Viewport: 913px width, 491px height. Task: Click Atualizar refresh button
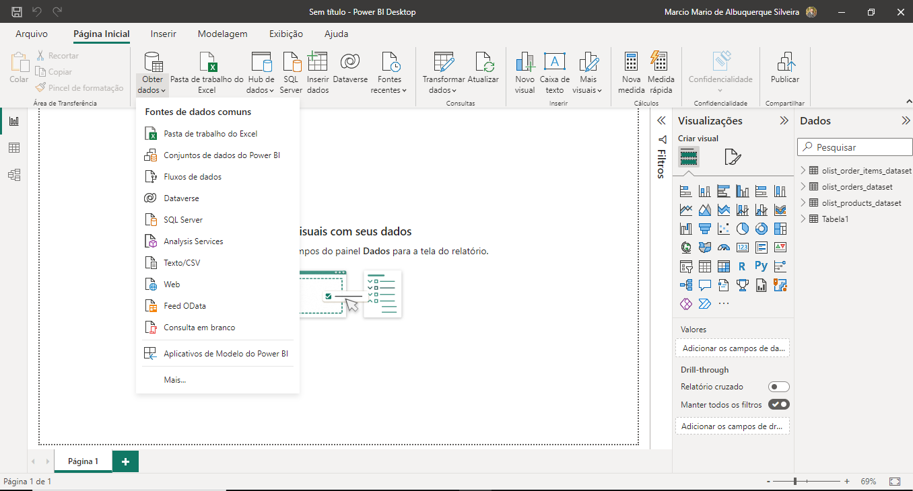pos(483,68)
